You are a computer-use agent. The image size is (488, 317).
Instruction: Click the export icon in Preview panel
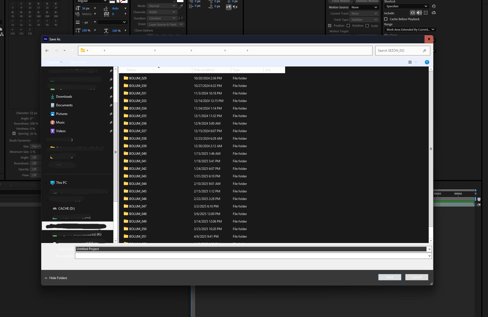[x=434, y=13]
